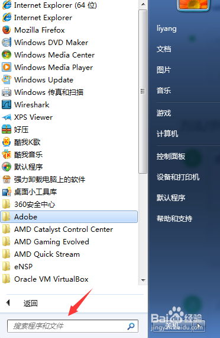This screenshot has width=220, height=338.
Task: Click the Internet Explorer icon without 64 位
Action: click(7, 17)
